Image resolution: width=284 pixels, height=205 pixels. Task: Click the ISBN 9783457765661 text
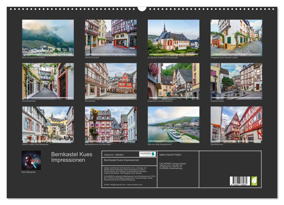(171, 155)
